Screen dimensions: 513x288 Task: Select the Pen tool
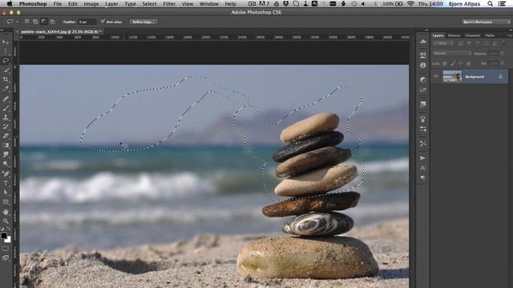click(x=6, y=174)
